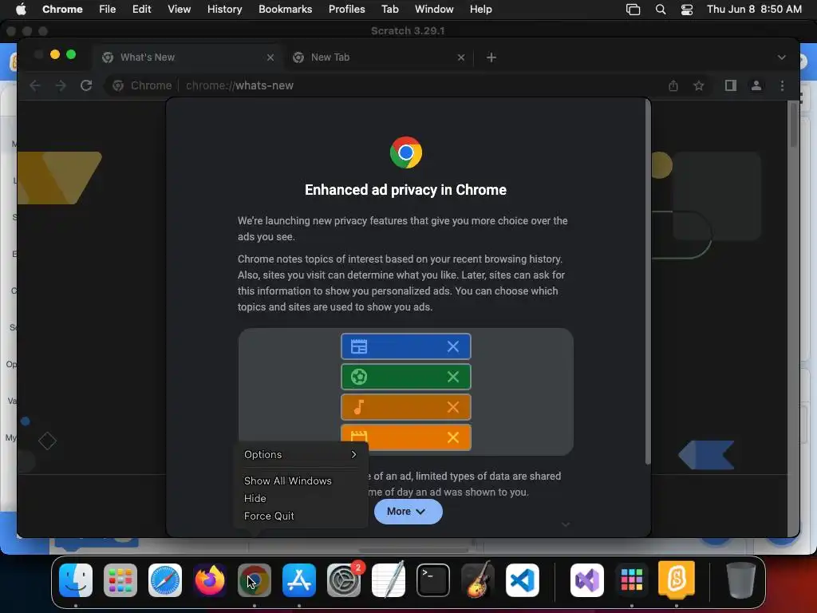Open Chrome three-dot menu

782,85
